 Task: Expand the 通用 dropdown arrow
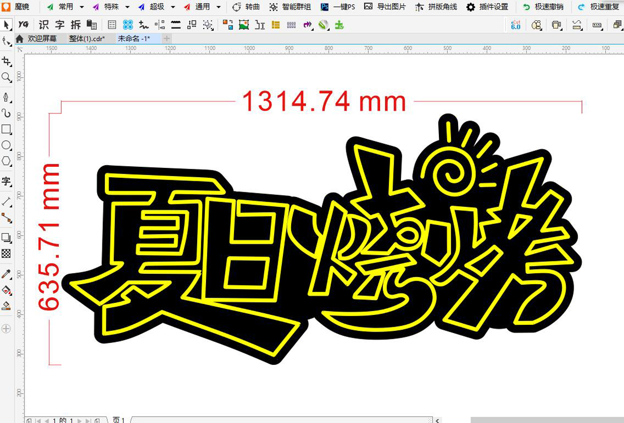pos(218,7)
